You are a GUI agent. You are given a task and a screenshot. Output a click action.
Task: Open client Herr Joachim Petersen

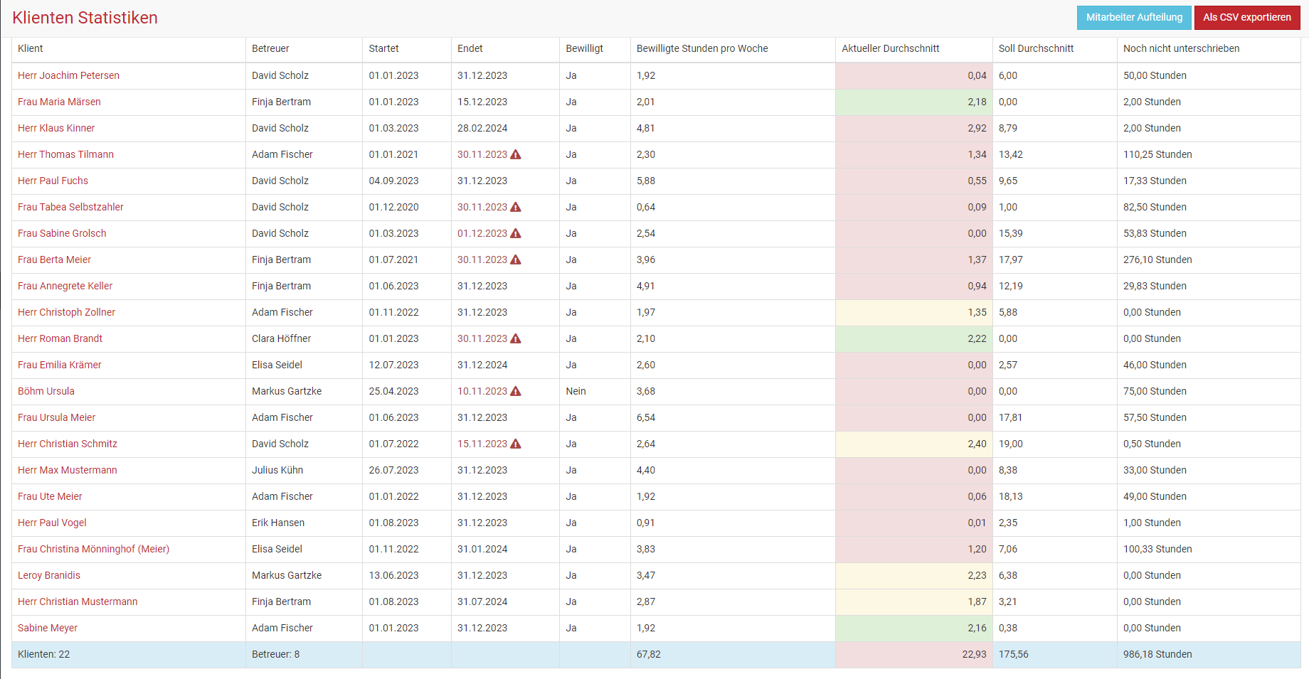coord(68,75)
